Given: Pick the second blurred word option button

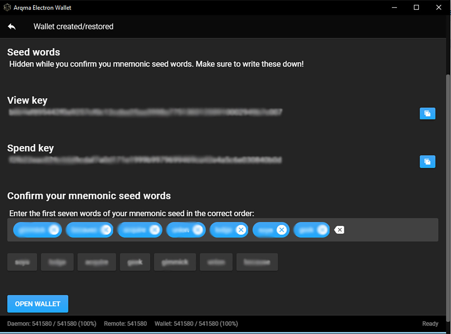Looking at the screenshot, I should [57, 262].
